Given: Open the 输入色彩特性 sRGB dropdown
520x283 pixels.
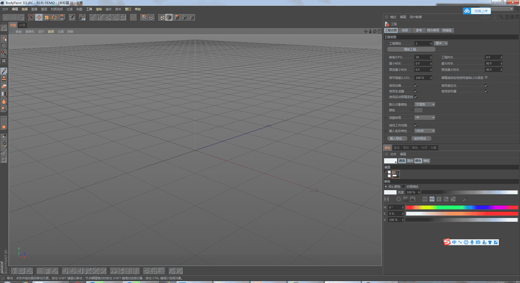Looking at the screenshot, I should click(425, 131).
